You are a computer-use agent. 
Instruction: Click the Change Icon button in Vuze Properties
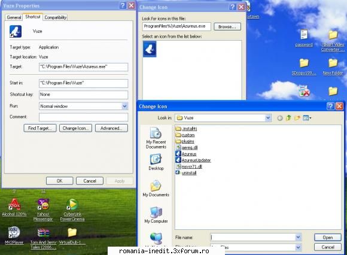[x=76, y=128]
